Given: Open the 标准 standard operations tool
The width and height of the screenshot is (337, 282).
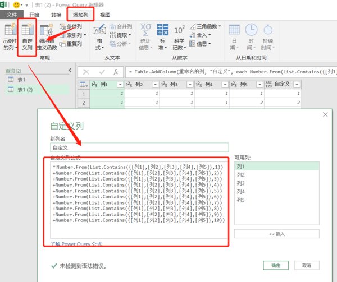Looking at the screenshot, I should click(x=162, y=36).
